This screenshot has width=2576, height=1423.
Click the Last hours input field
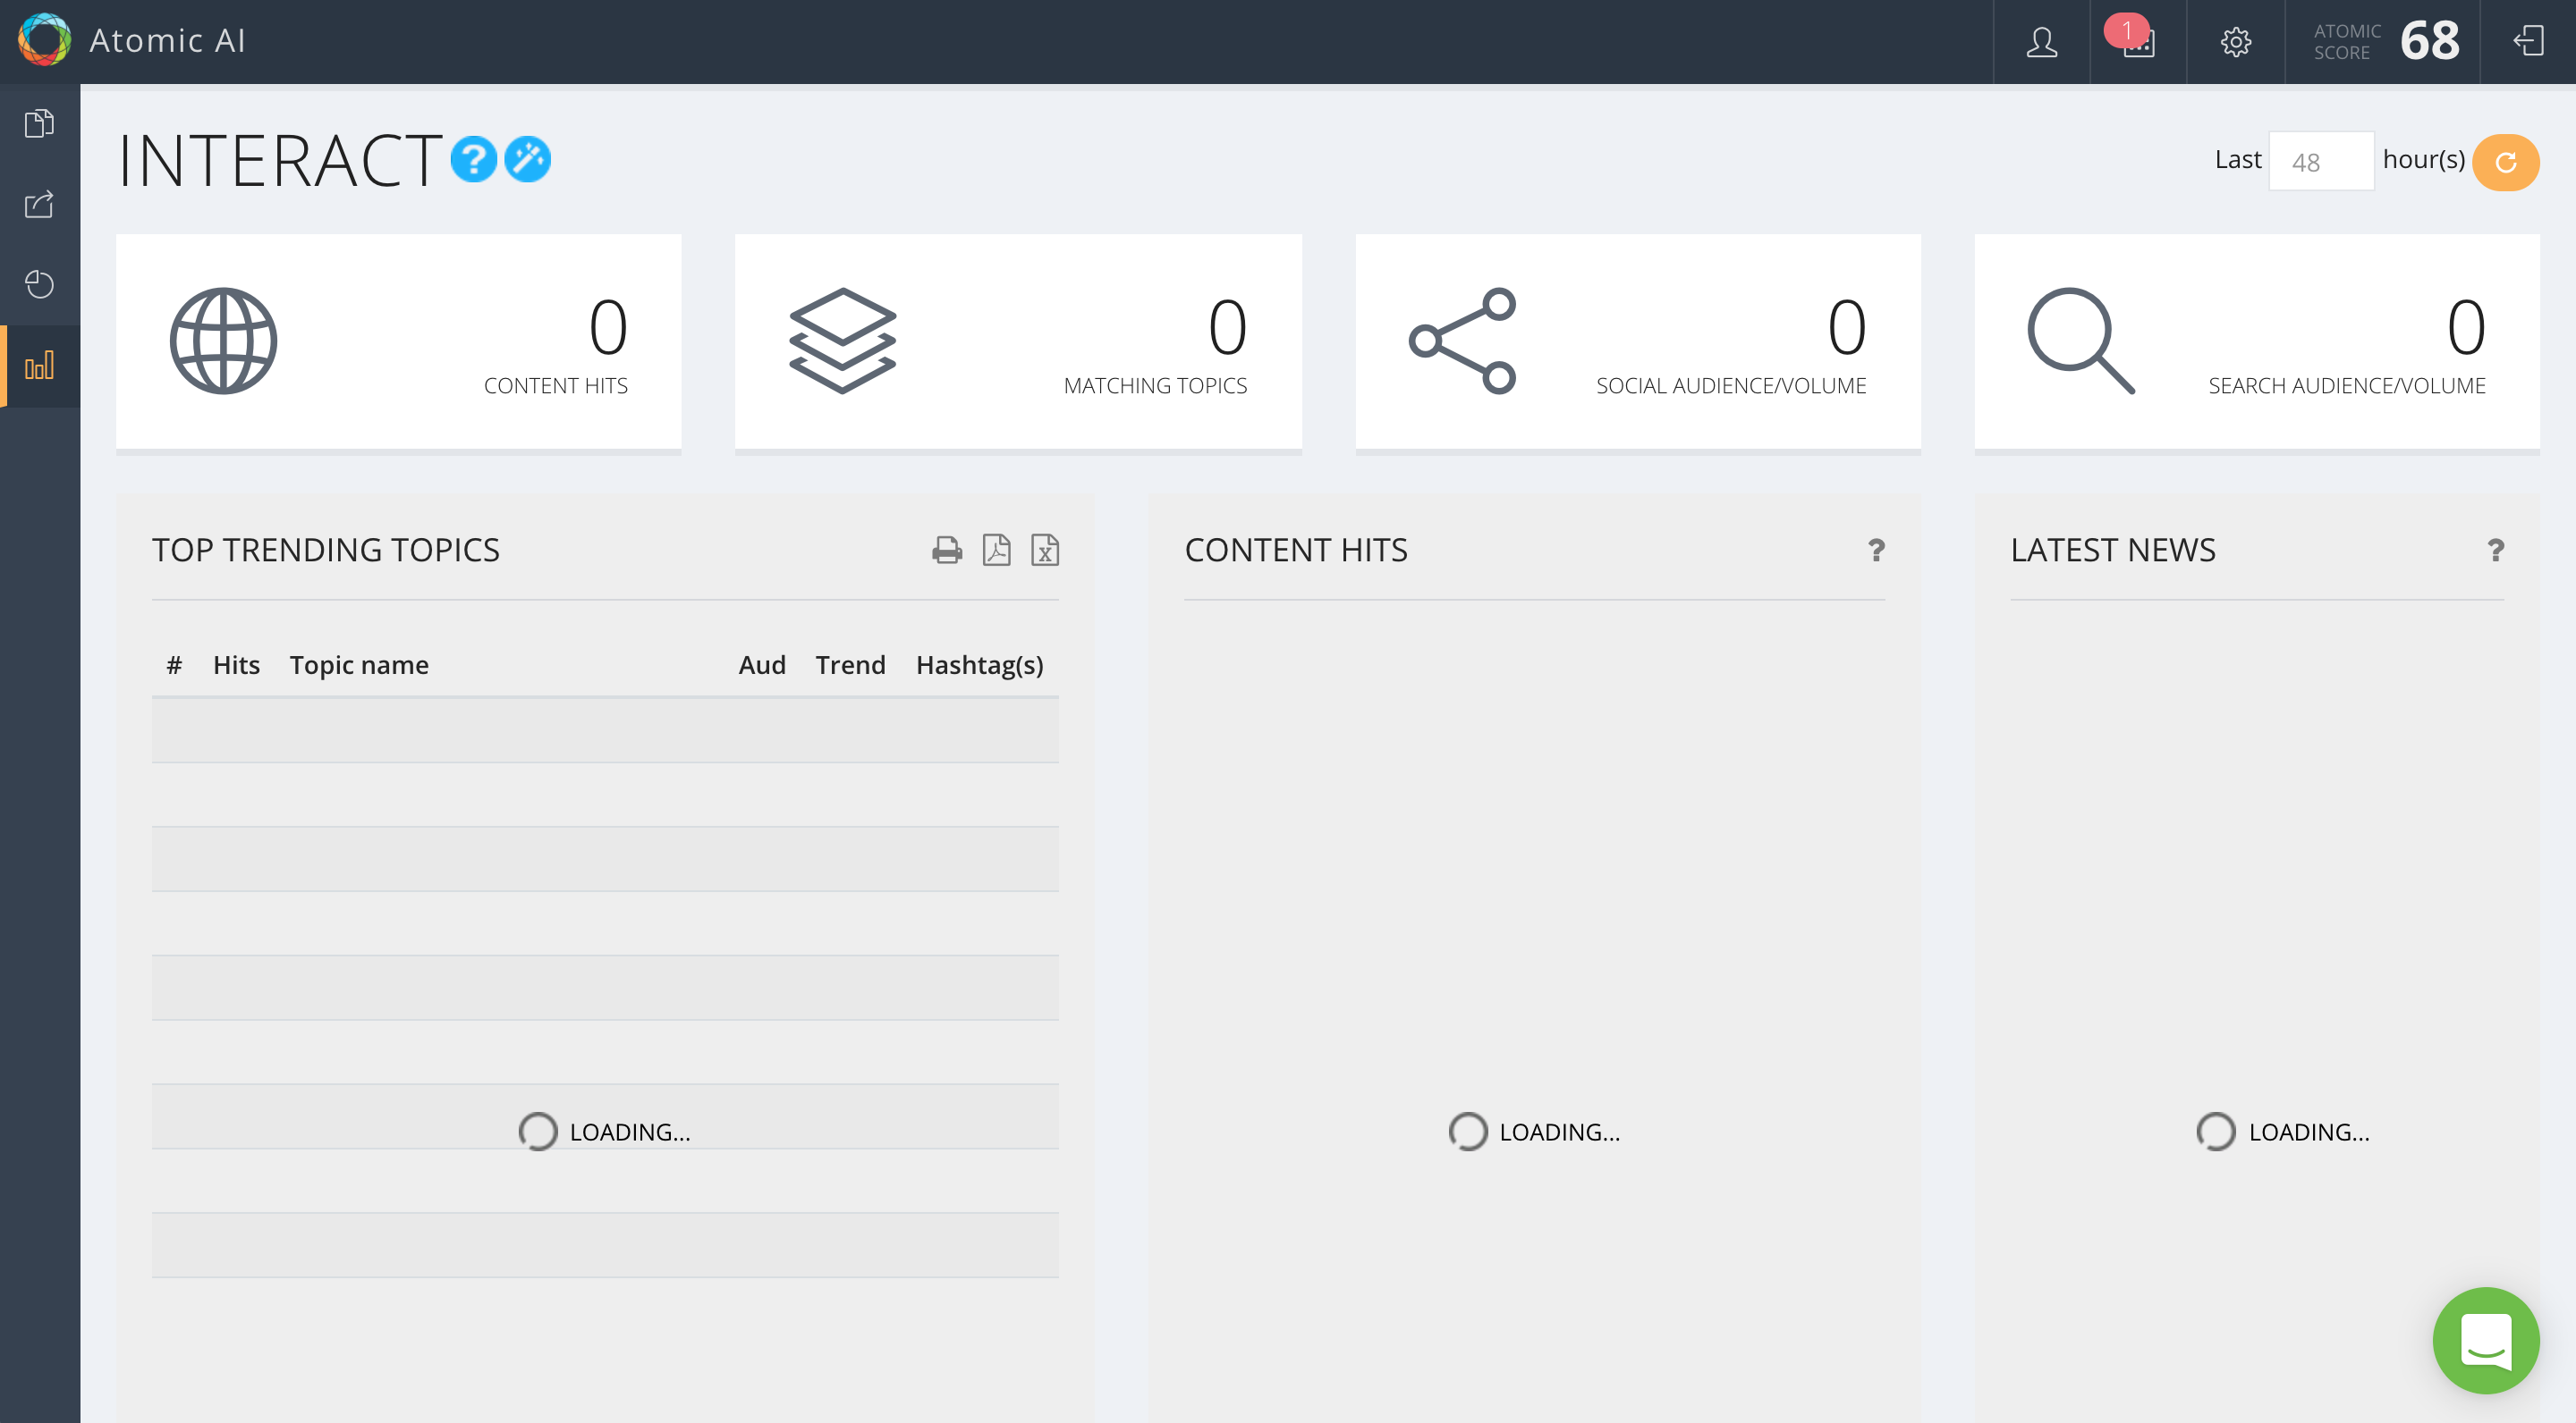pyautogui.click(x=2320, y=162)
